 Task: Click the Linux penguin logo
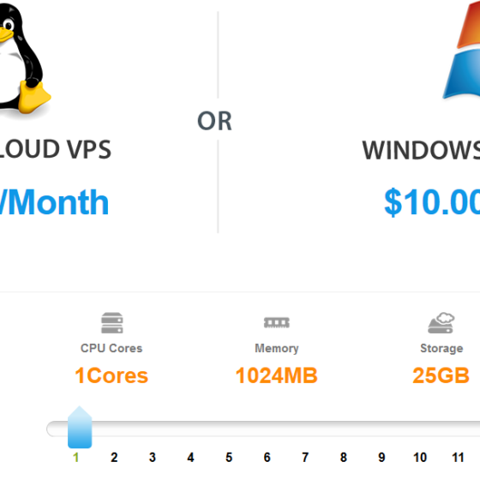(24, 58)
